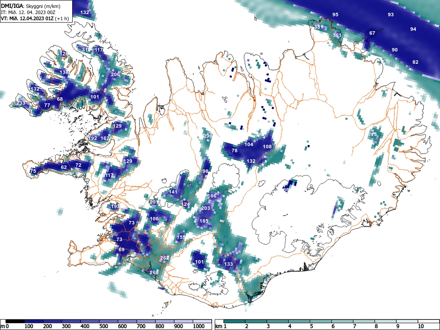The image size is (440, 330).
Task: Click the visibility value 262 on the map
Action: click(x=165, y=258)
